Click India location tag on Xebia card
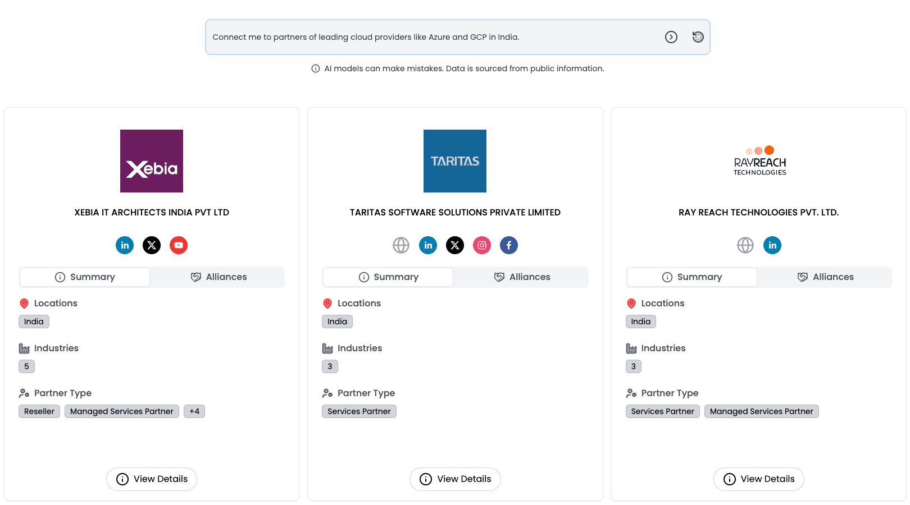Image resolution: width=910 pixels, height=505 pixels. point(34,322)
